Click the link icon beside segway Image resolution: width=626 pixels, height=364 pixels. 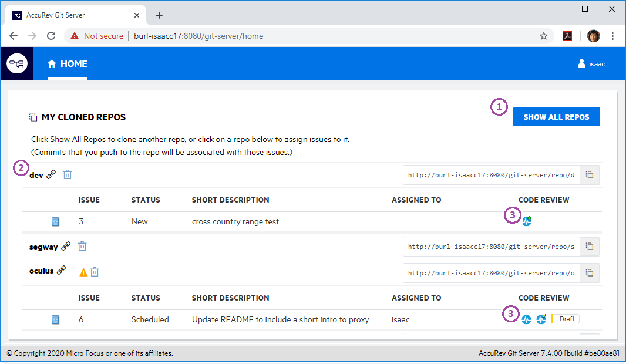point(66,247)
